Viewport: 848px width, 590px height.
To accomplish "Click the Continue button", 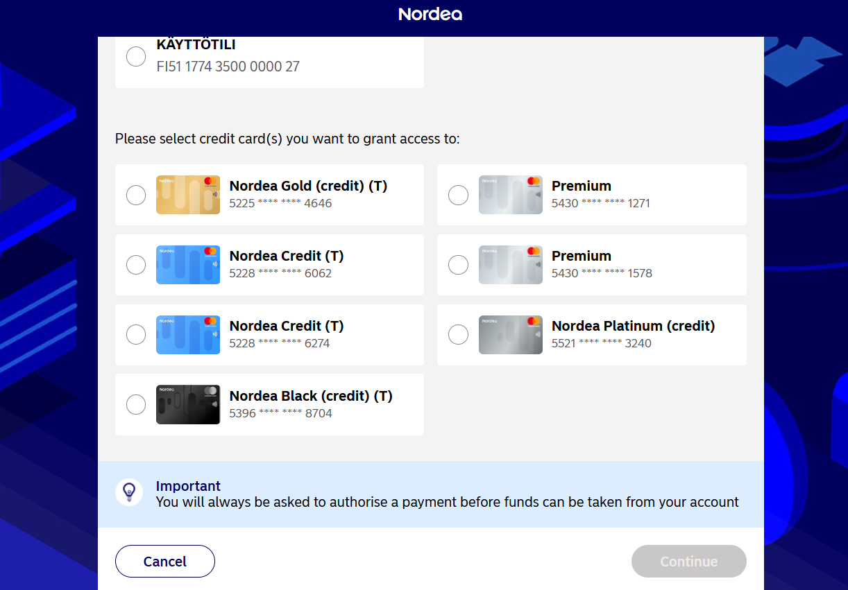I will click(689, 562).
